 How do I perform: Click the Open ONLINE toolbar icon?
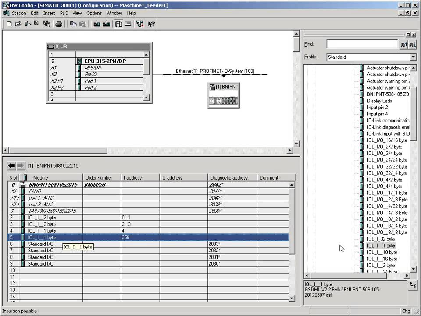[x=28, y=24]
